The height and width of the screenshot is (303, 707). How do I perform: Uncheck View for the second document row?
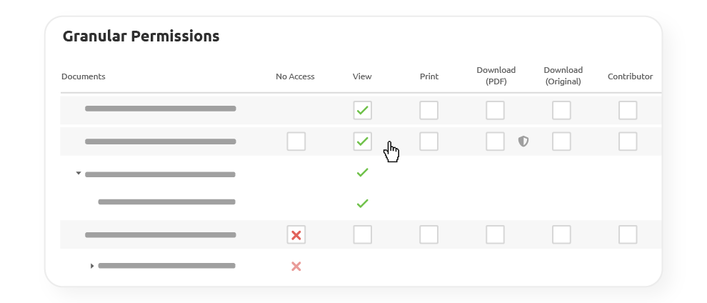coord(362,141)
